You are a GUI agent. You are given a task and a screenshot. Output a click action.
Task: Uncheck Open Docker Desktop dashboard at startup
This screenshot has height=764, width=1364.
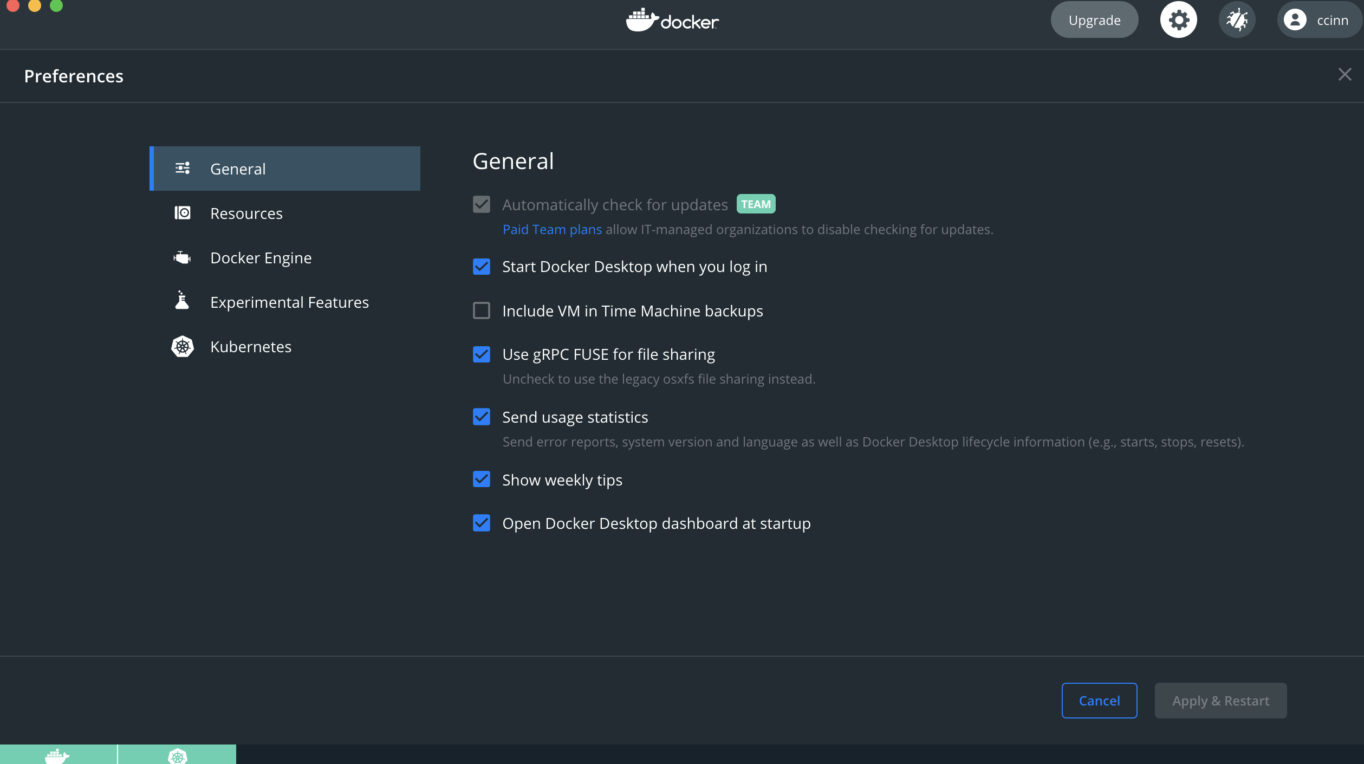pos(482,523)
